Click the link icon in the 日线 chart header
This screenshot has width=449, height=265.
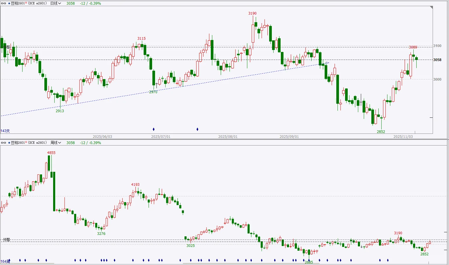click(4, 4)
